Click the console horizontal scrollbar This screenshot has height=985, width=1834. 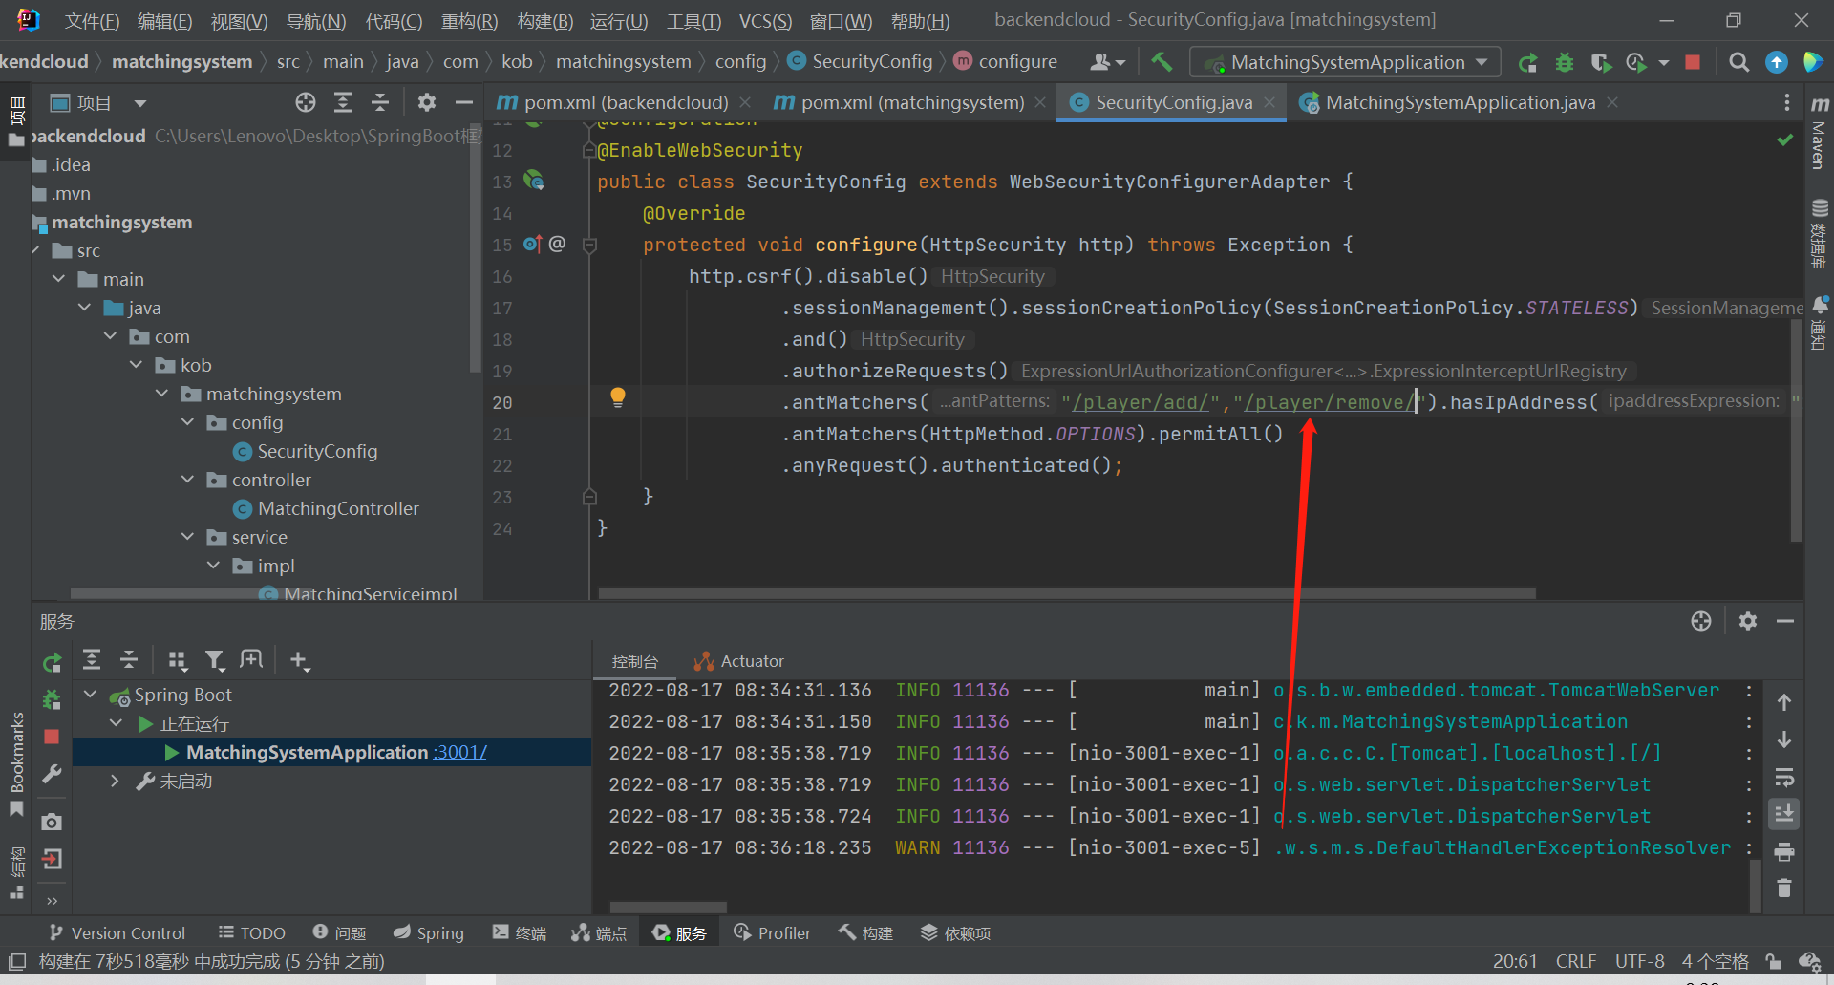669,907
